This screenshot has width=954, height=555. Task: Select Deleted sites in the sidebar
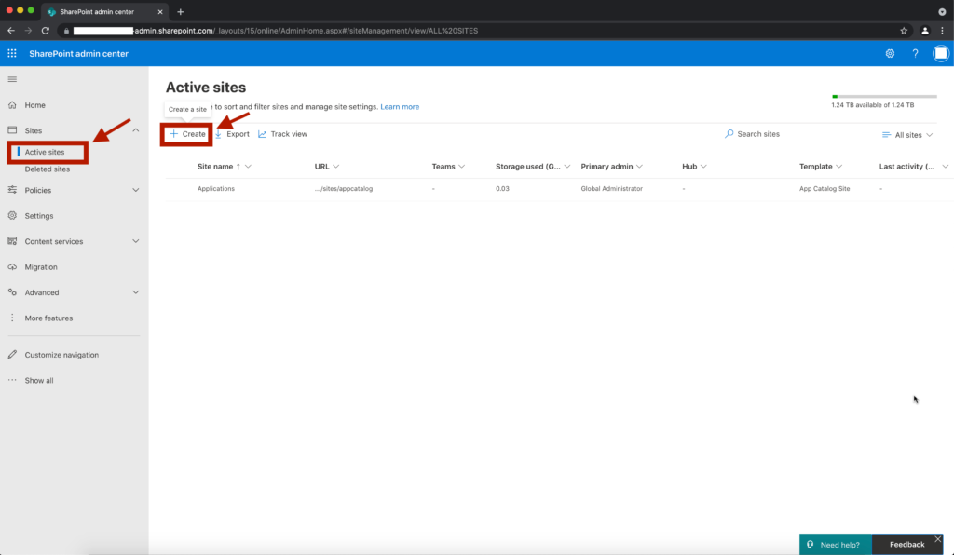48,169
